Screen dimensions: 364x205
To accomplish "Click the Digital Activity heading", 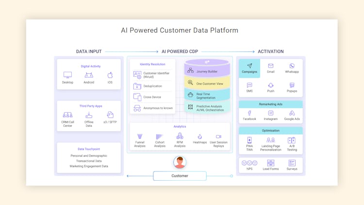I will point(91,66).
